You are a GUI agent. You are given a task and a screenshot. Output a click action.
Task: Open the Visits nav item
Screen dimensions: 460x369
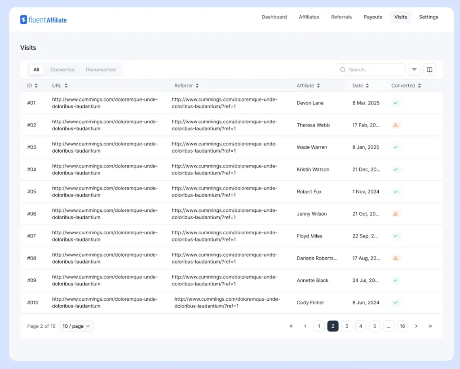[400, 17]
